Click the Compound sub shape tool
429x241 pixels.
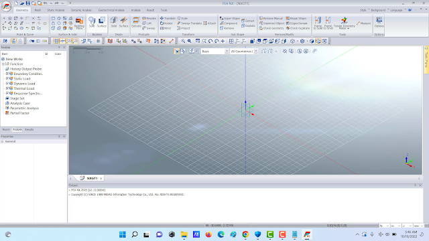[x=229, y=23]
